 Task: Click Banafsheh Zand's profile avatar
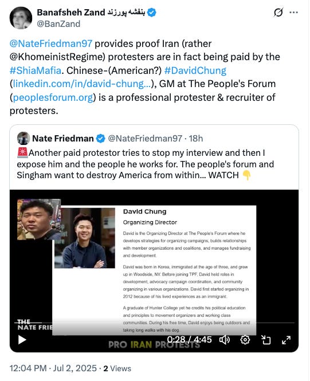21,18
